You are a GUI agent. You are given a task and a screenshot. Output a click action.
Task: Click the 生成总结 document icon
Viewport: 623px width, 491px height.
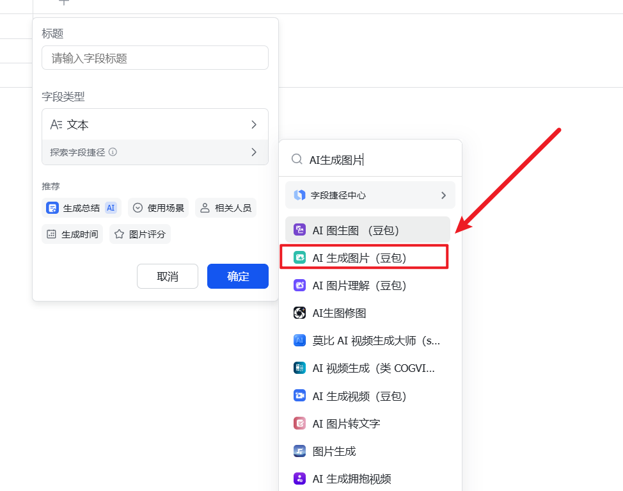point(52,208)
